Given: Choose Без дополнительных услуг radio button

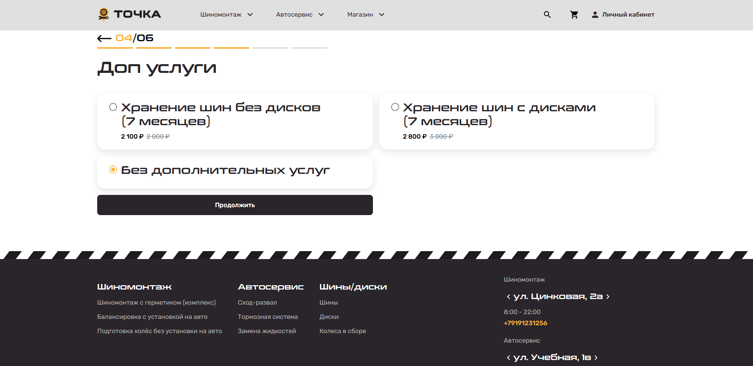Looking at the screenshot, I should pyautogui.click(x=113, y=170).
